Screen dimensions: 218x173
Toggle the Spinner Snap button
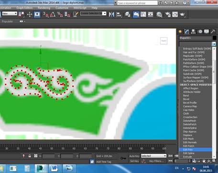(x=67, y=15)
